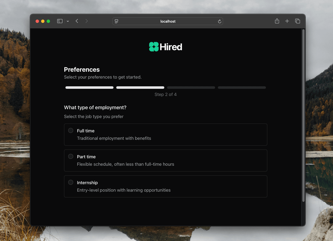333x241 pixels.
Task: Select the Part time radio button
Action: (70, 156)
